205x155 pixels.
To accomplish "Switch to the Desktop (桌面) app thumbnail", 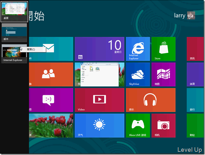I will [14, 12].
